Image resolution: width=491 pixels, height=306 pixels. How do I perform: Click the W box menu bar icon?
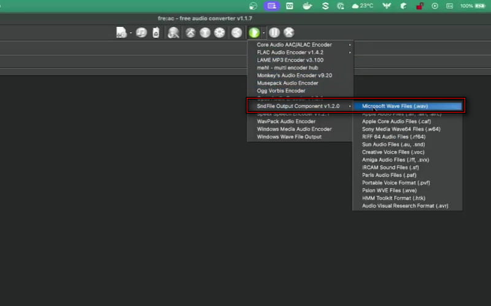point(290,6)
